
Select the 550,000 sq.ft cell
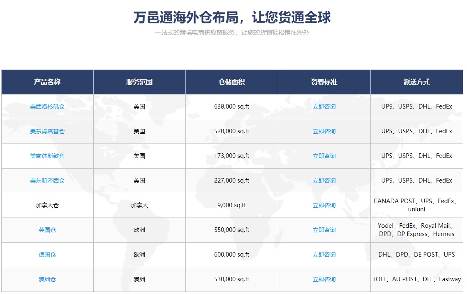tap(232, 230)
